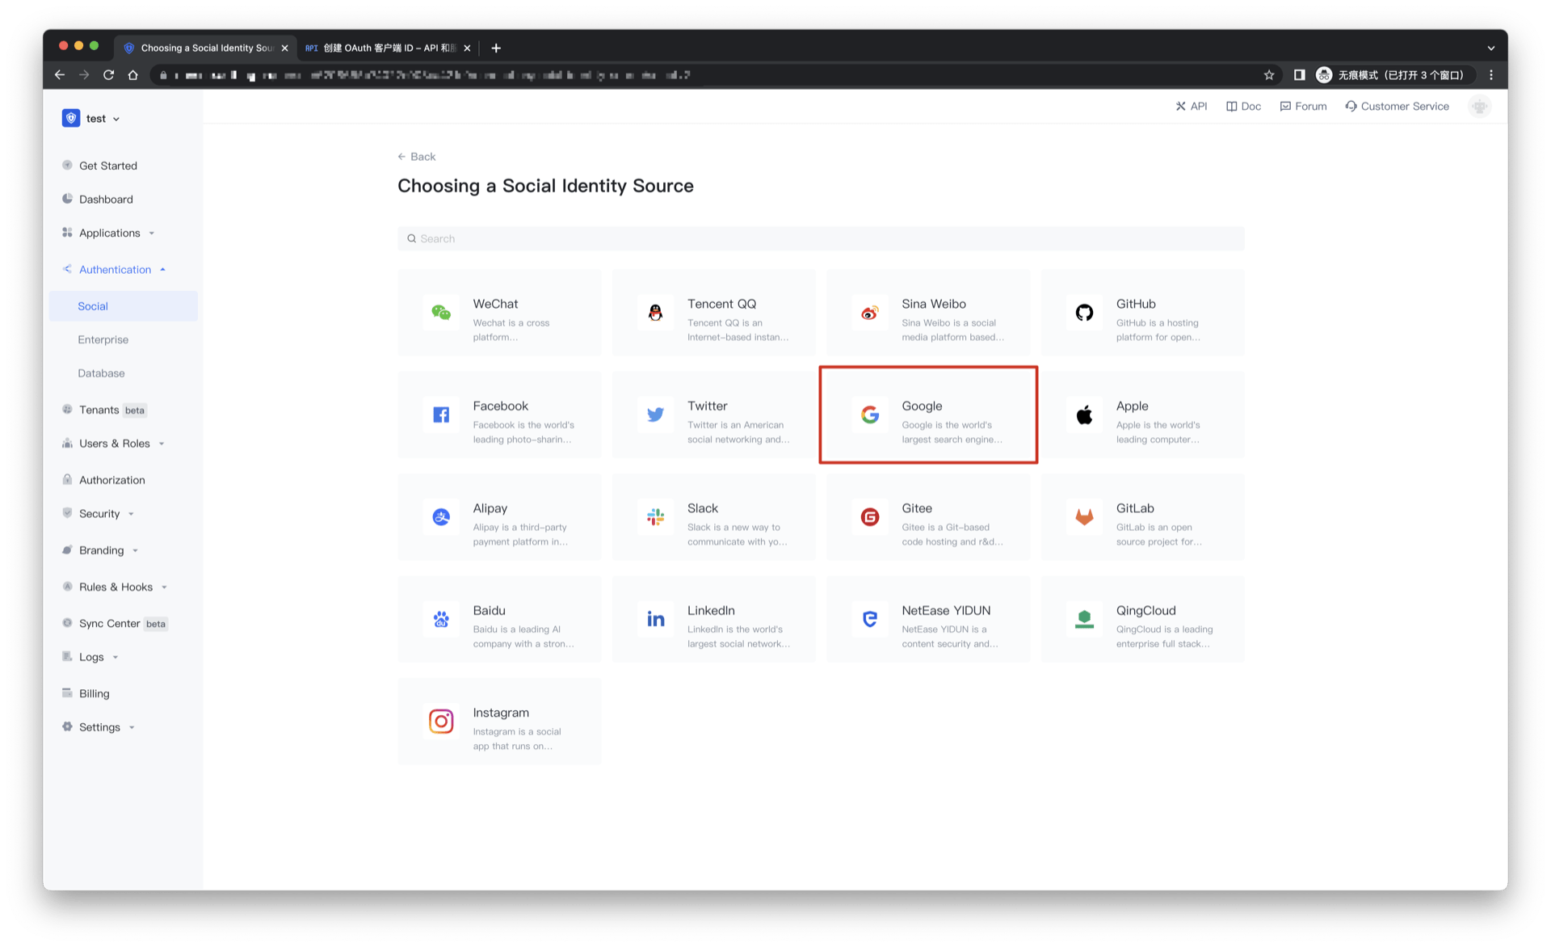Click the Tencent QQ penguin icon
The width and height of the screenshot is (1551, 947).
(x=655, y=313)
